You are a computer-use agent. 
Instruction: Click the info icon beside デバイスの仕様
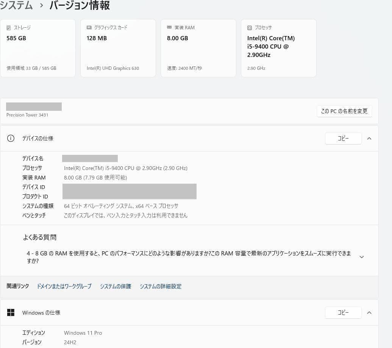coord(11,138)
